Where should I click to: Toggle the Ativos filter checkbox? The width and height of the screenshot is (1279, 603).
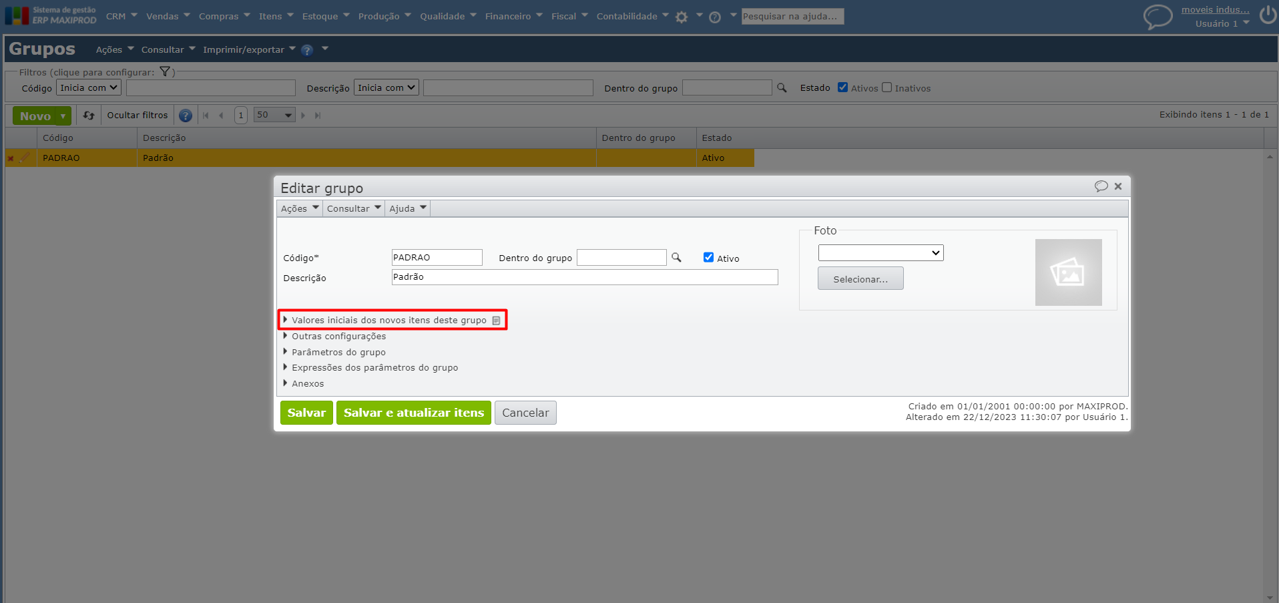click(842, 87)
